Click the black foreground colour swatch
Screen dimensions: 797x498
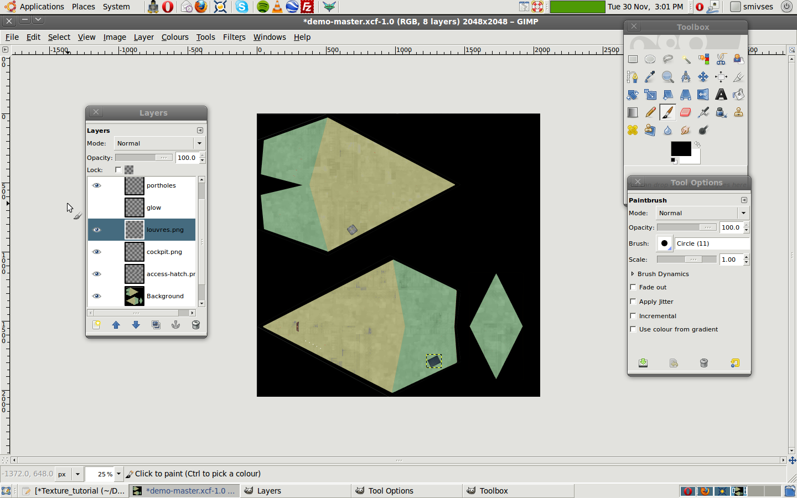tap(680, 148)
